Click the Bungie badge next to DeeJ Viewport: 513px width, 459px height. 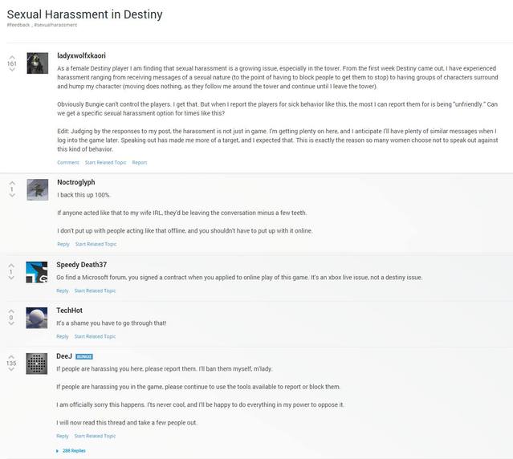(84, 356)
